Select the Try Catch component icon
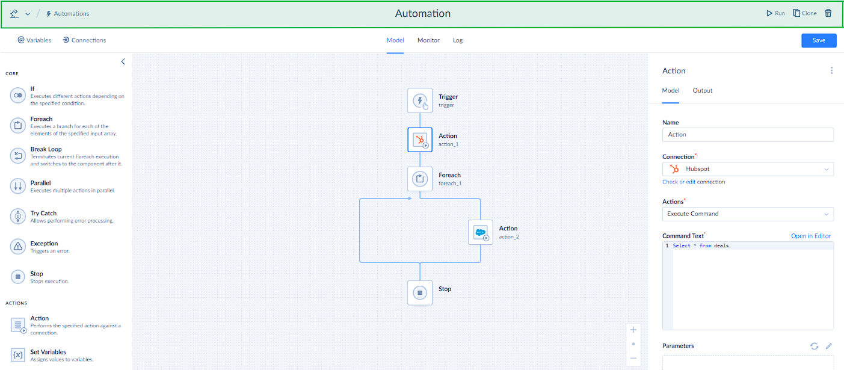The image size is (844, 370). 18,217
